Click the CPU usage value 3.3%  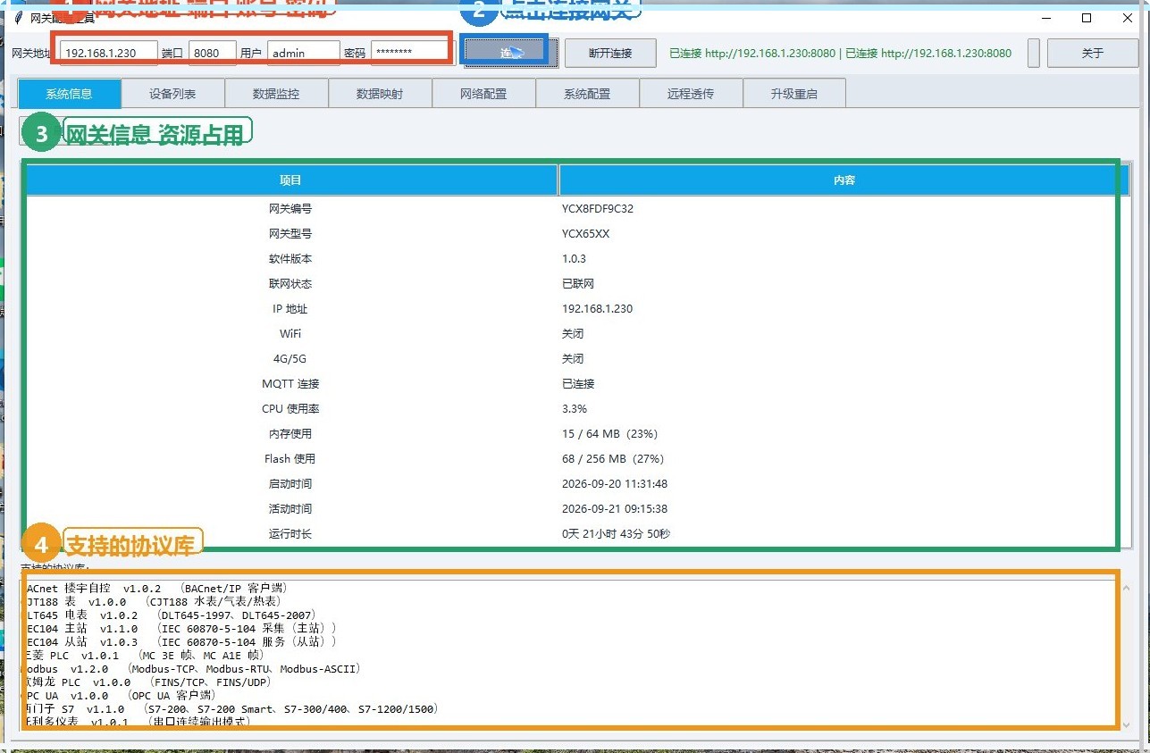click(575, 408)
